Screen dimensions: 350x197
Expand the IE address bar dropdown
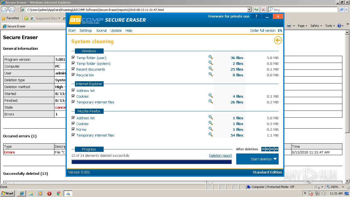(x=249, y=10)
